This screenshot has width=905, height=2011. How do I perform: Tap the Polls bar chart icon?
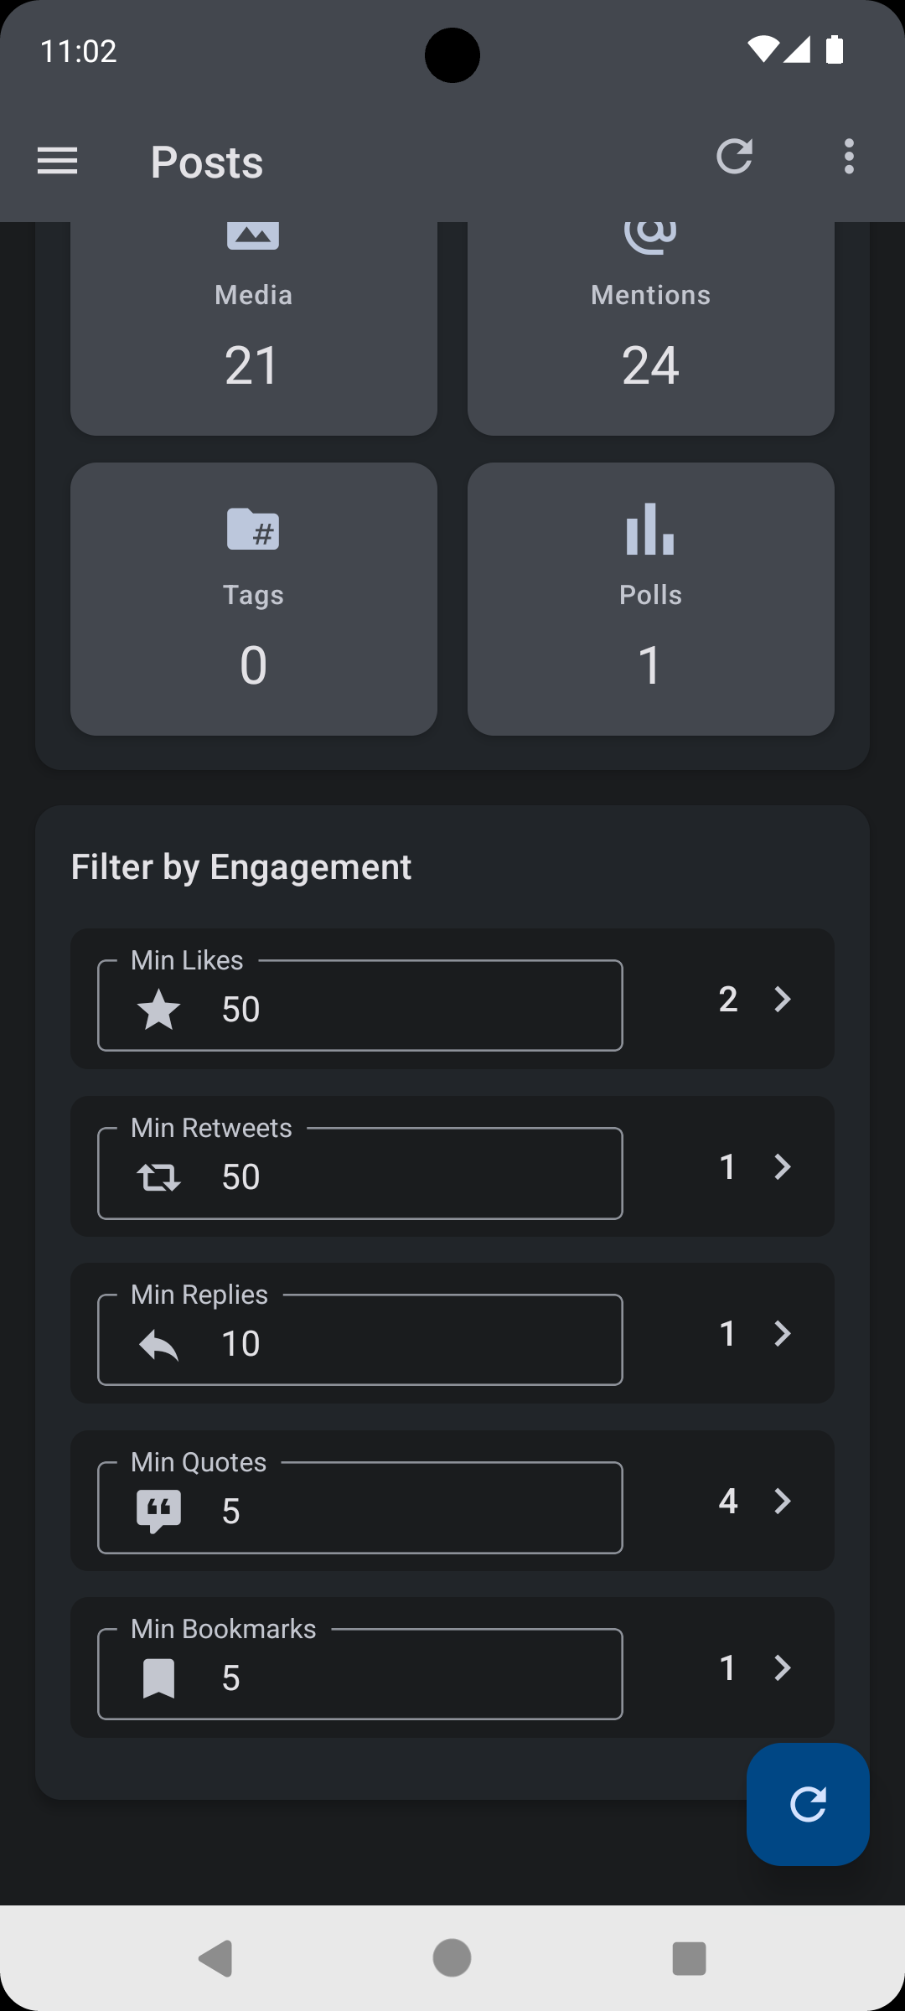pyautogui.click(x=650, y=530)
